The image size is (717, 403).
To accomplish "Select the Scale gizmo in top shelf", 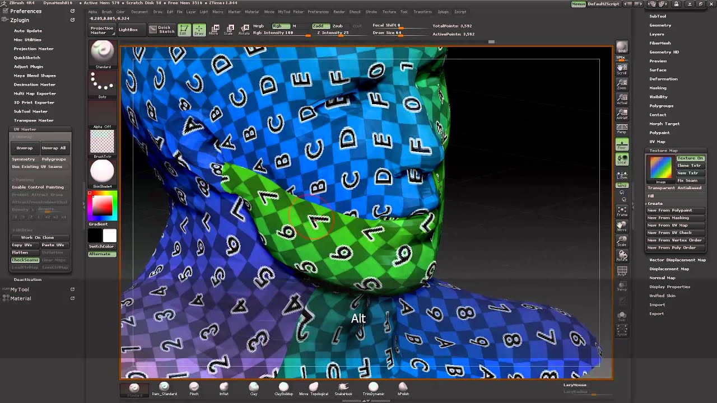I will pos(229,30).
